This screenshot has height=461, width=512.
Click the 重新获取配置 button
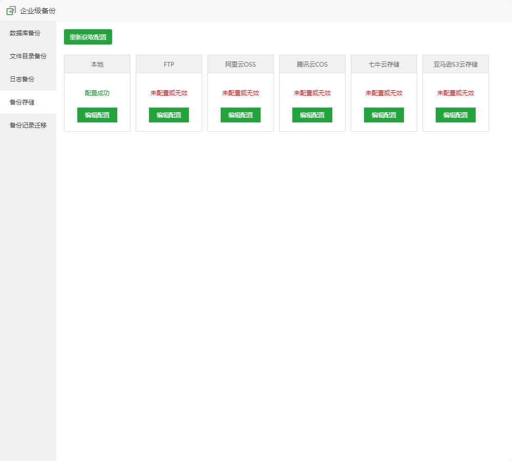coord(88,37)
